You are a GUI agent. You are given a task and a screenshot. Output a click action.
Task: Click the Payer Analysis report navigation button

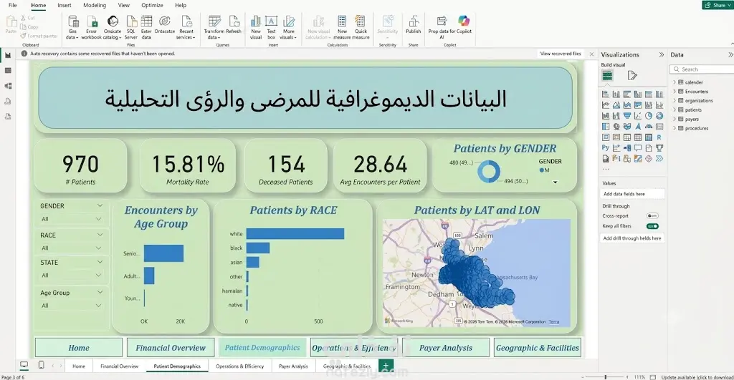pos(446,348)
